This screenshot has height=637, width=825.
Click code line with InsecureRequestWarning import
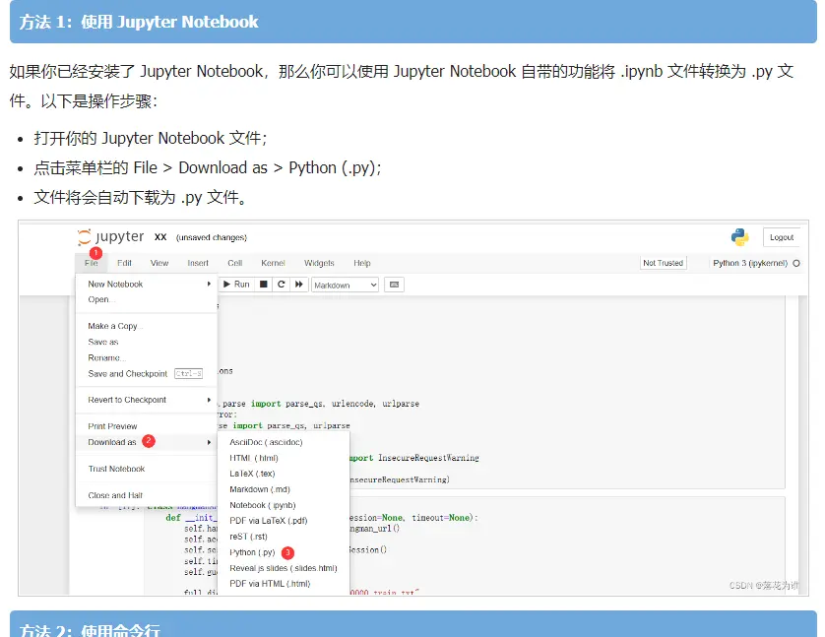414,458
